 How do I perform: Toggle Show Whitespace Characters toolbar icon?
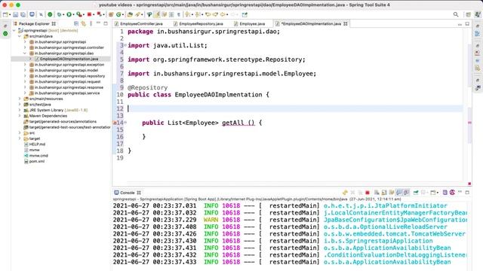[178, 14]
